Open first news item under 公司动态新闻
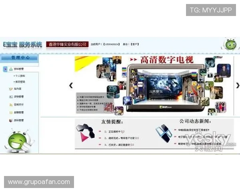Image resolution: width=240 pixels, height=192 pixels. pos(194,130)
